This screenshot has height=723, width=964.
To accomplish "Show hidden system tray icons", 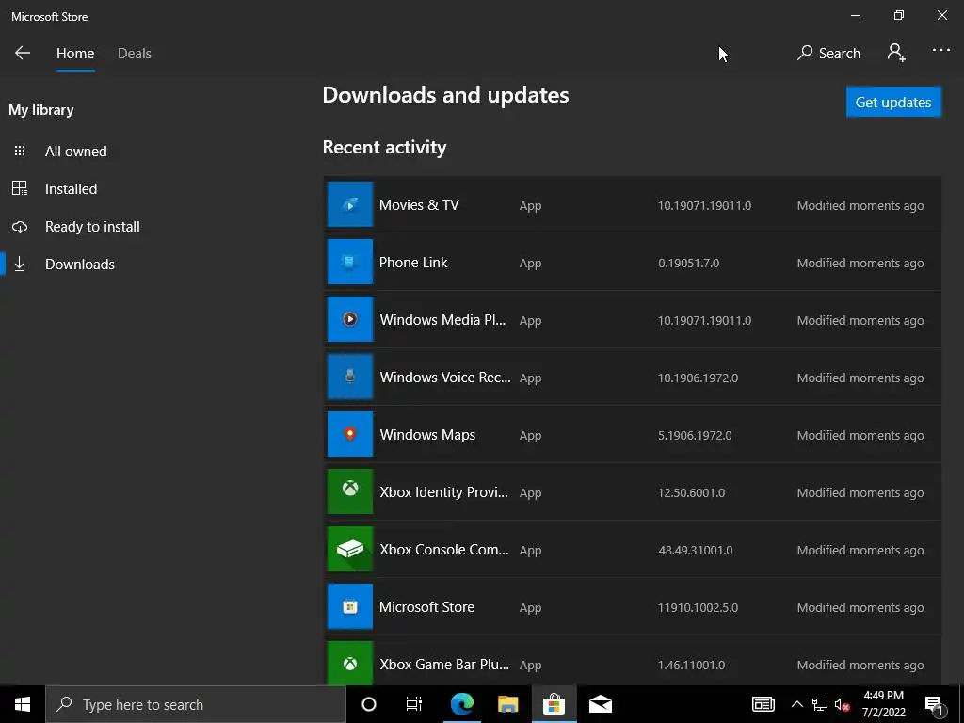I will pyautogui.click(x=796, y=704).
